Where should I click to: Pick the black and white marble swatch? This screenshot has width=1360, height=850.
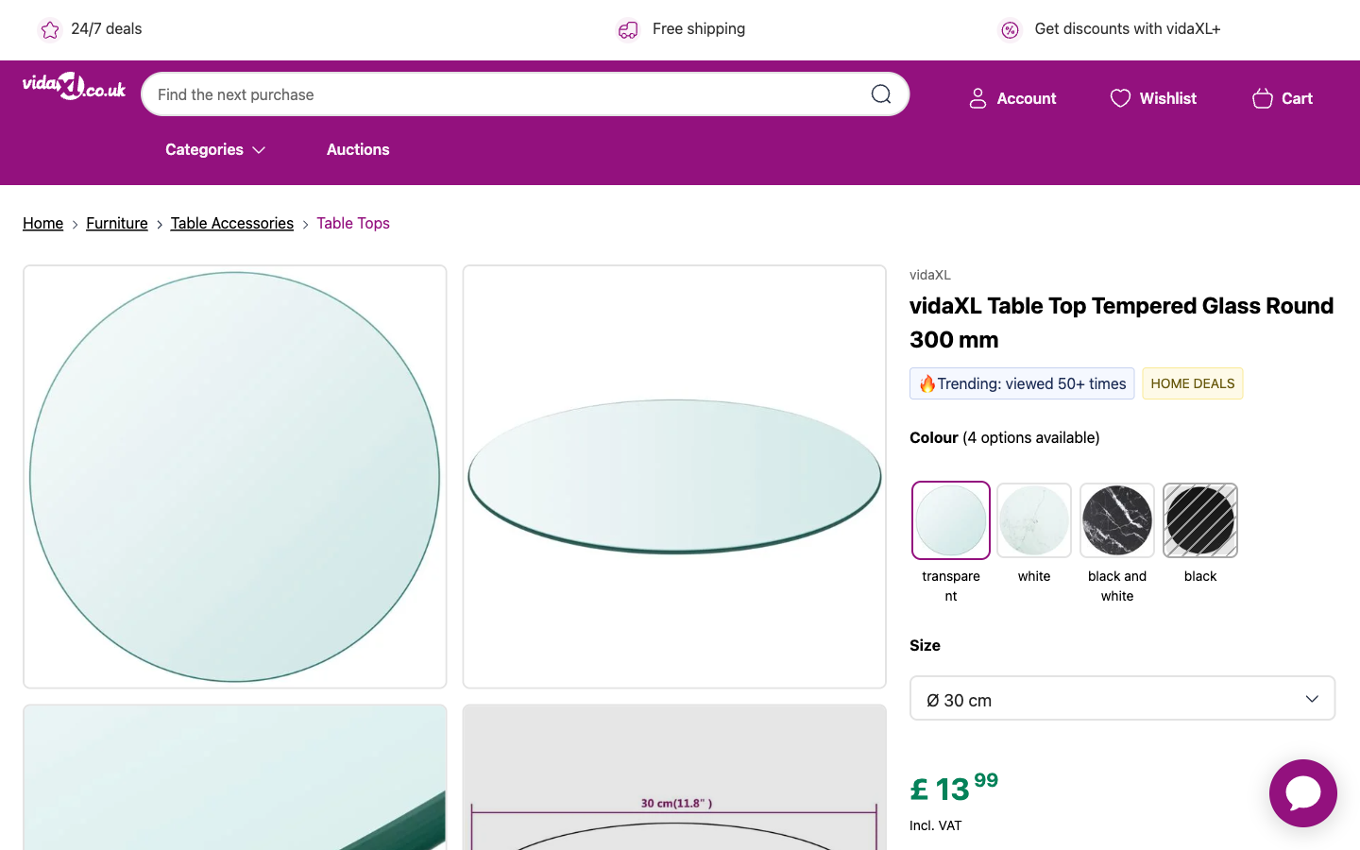pyautogui.click(x=1117, y=520)
